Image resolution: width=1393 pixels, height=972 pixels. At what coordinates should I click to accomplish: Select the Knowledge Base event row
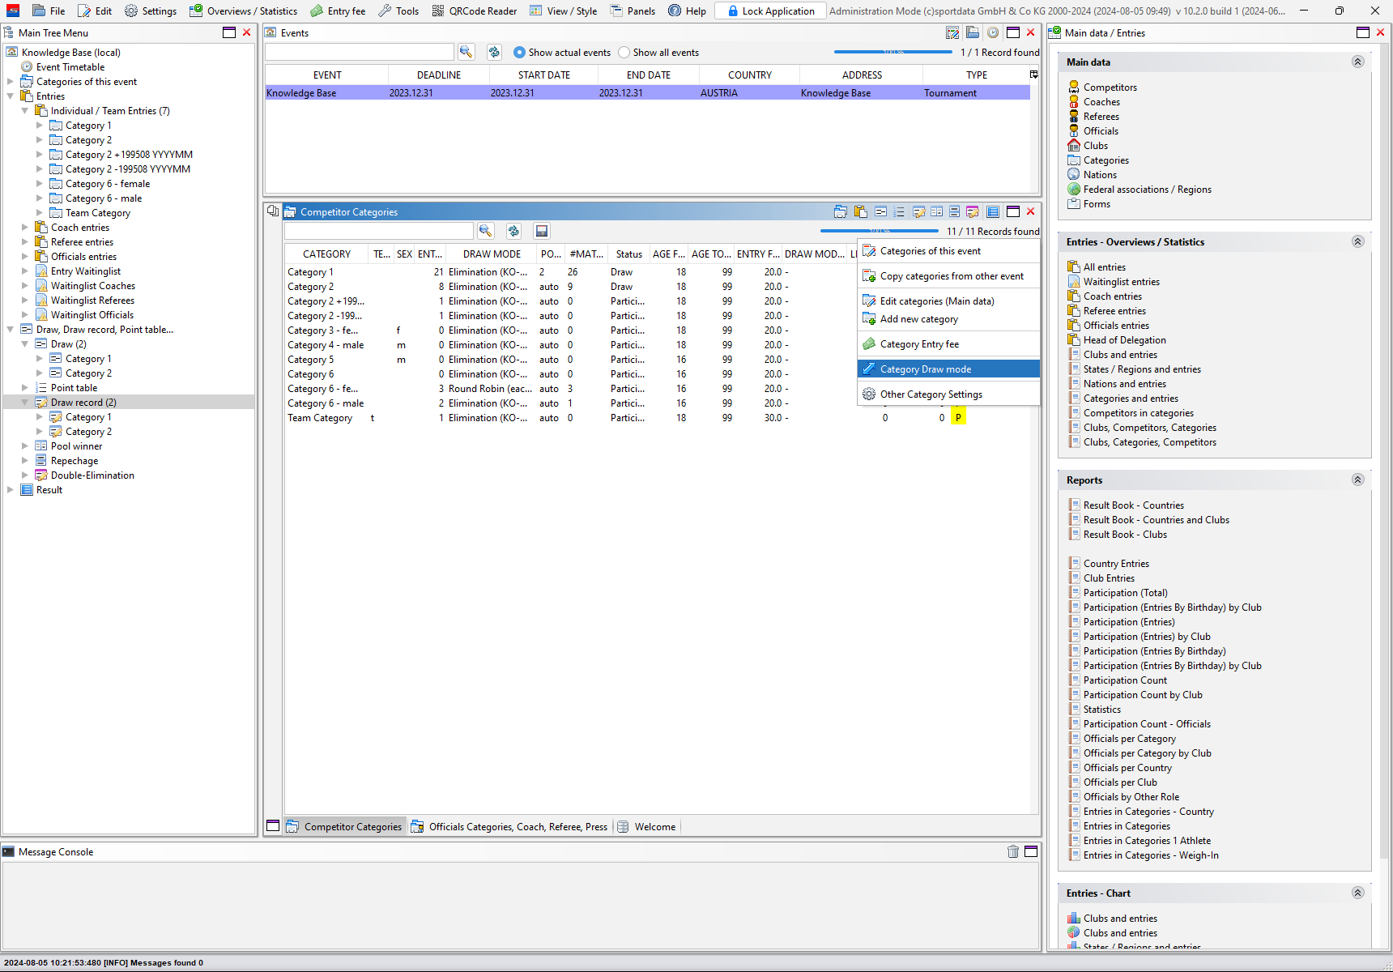[648, 93]
